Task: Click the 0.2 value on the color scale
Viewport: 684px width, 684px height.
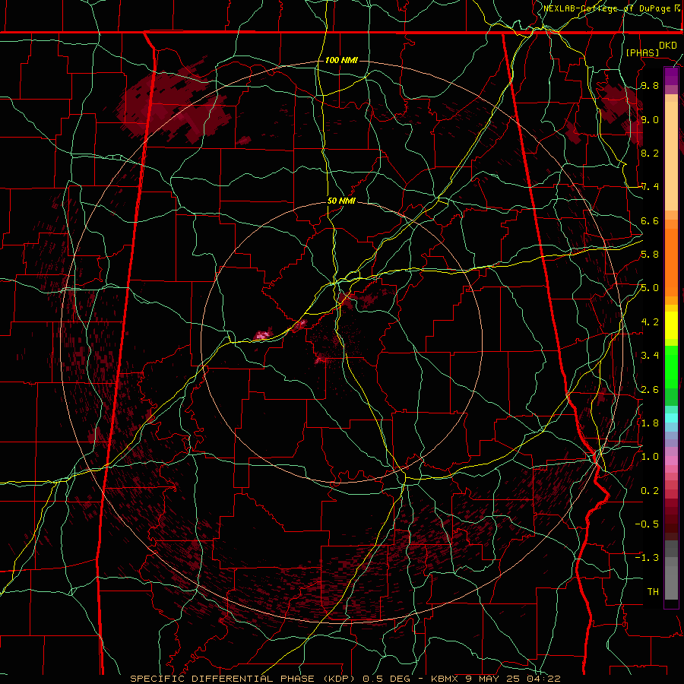Action: [x=650, y=491]
